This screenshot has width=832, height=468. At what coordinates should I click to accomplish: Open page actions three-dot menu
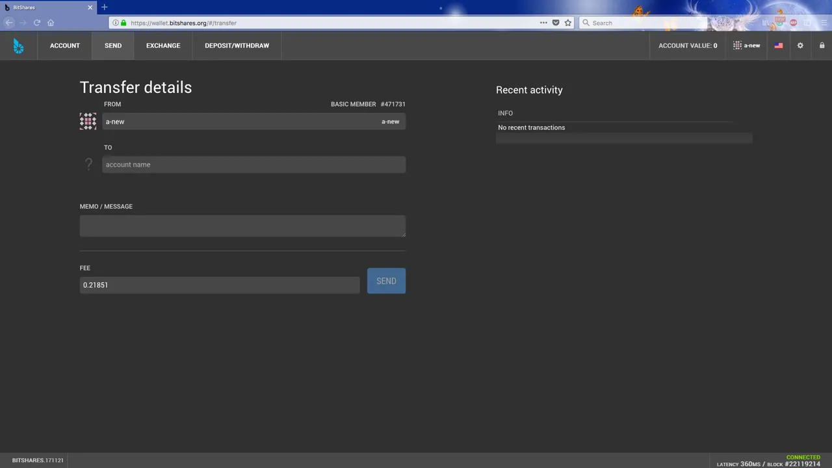(x=543, y=23)
